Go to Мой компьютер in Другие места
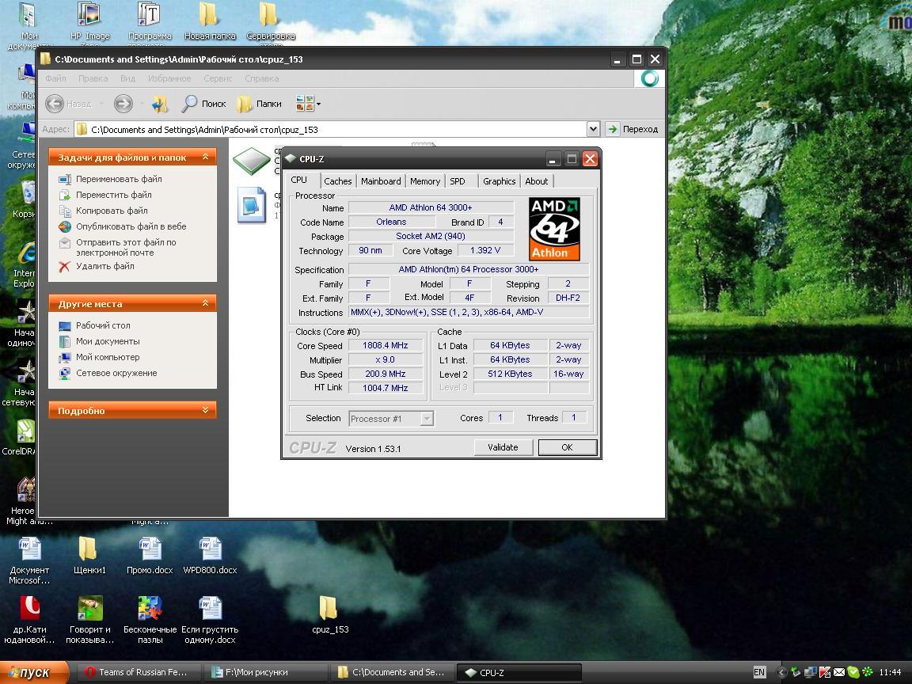Image resolution: width=912 pixels, height=684 pixels. coord(108,357)
